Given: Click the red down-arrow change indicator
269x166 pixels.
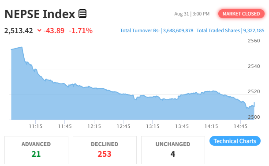Looking at the screenshot, I should (39, 30).
